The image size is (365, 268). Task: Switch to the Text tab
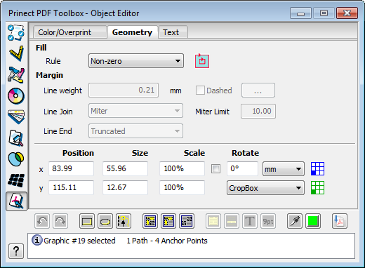tap(173, 32)
